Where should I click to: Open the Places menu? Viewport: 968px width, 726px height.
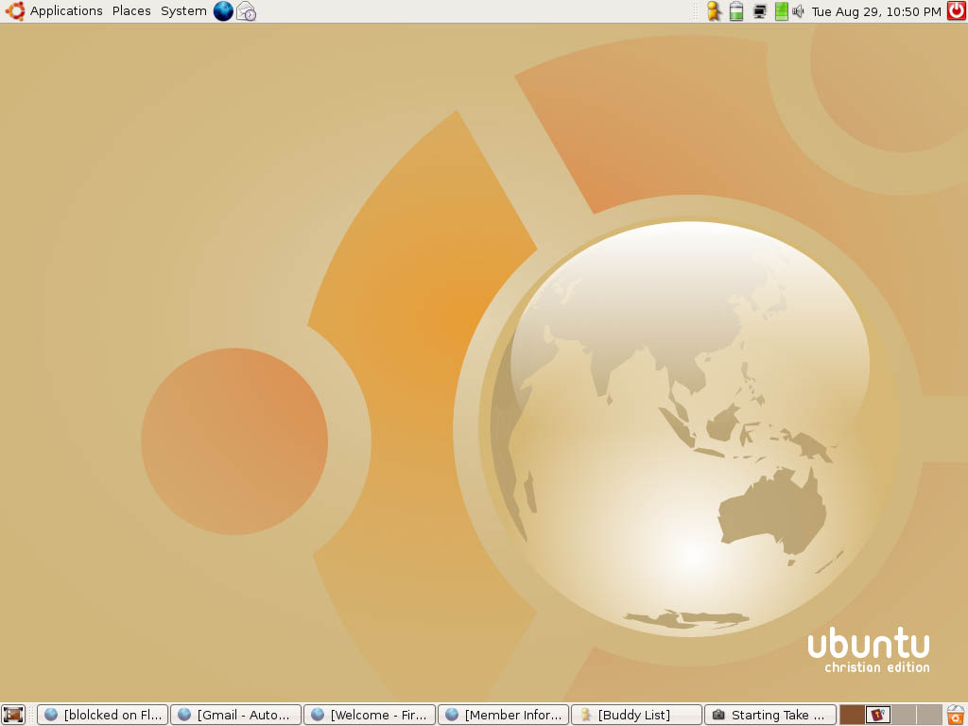(x=131, y=11)
